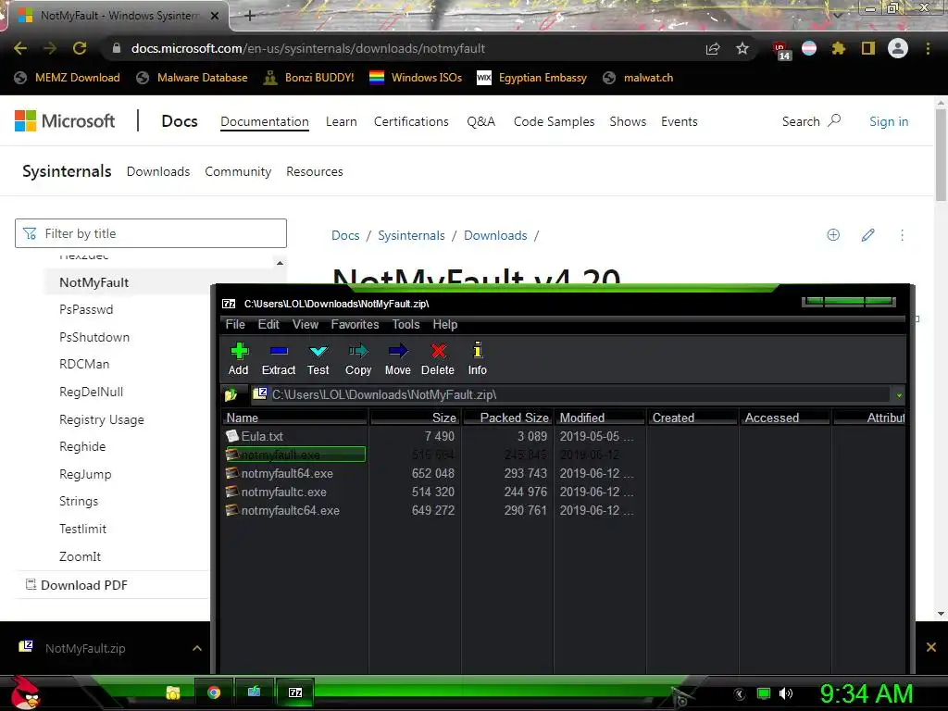The image size is (948, 711).
Task: Click the Angry Birds start button
Action: [x=25, y=692]
